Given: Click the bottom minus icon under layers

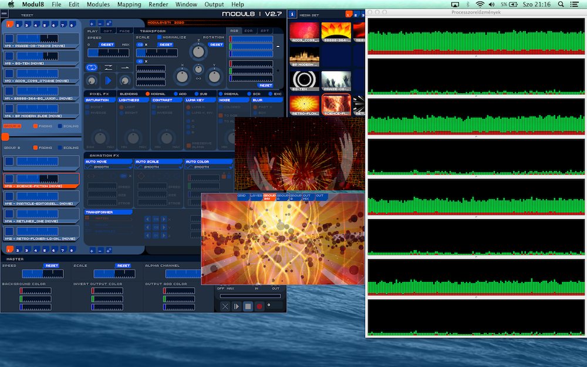Looking at the screenshot, I should (100, 250).
